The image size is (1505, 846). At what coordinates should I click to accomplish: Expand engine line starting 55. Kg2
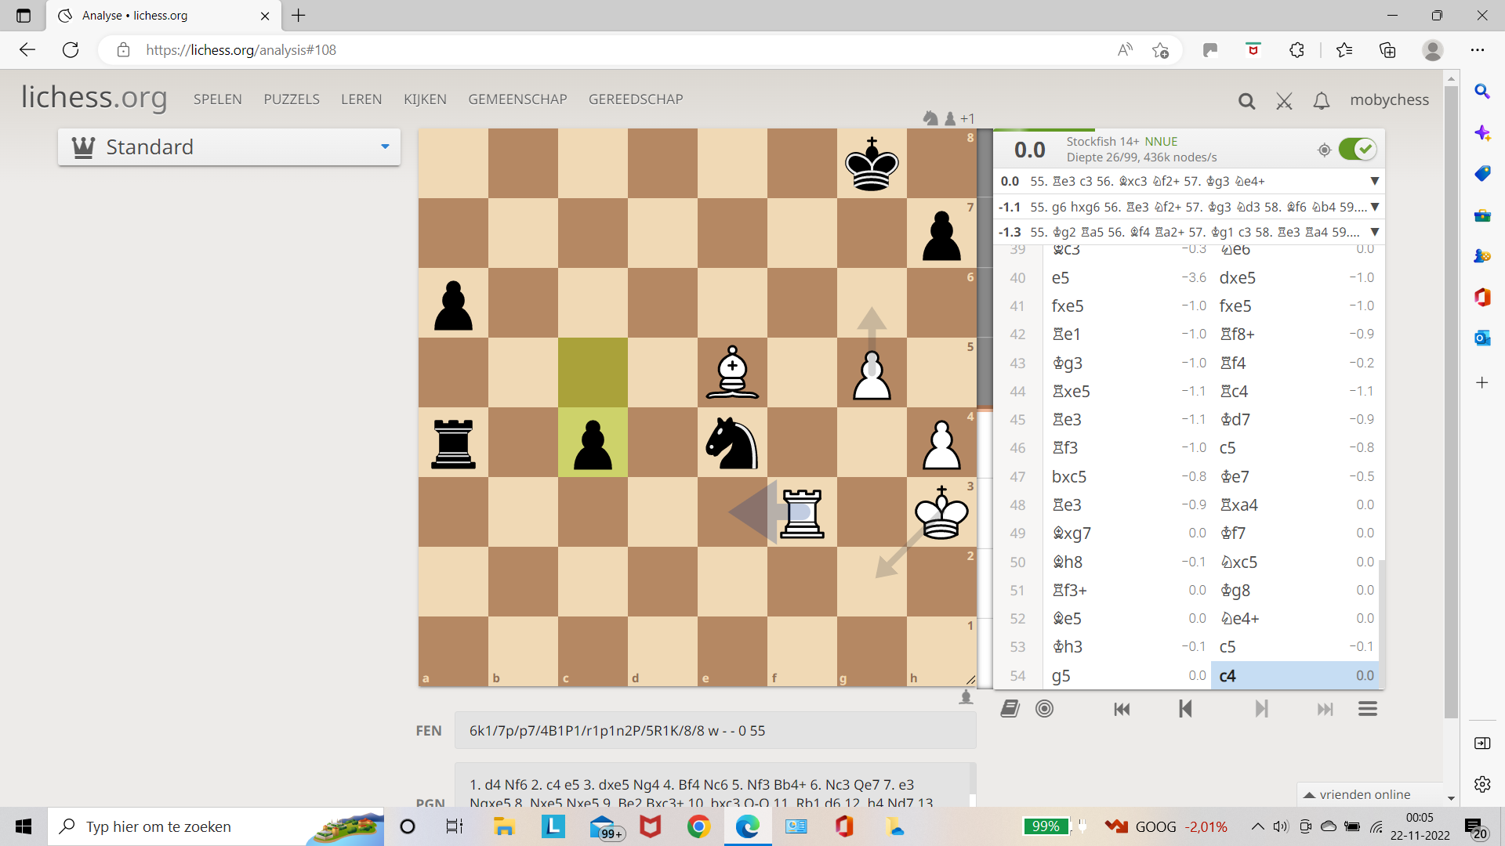pyautogui.click(x=1374, y=232)
